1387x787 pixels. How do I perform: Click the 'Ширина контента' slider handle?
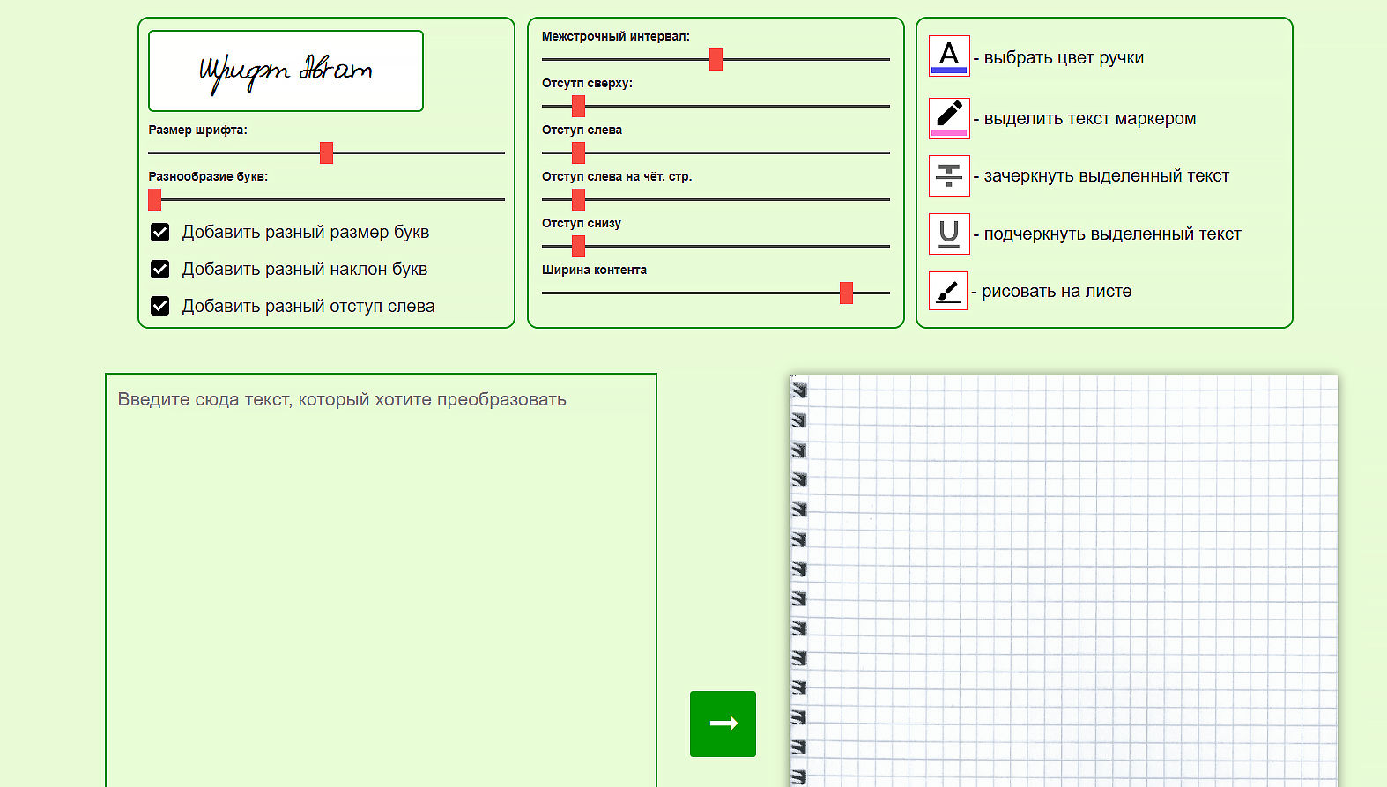(846, 293)
